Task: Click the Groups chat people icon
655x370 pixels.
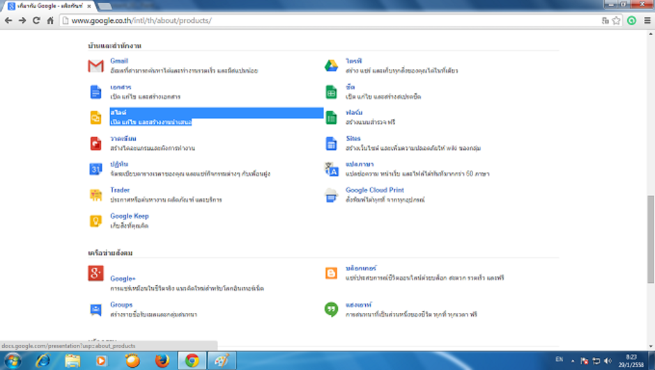Action: click(95, 309)
